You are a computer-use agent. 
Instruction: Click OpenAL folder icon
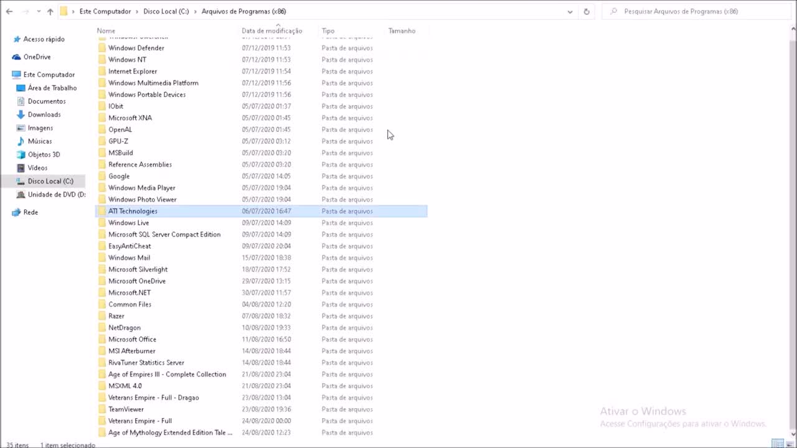pos(103,129)
